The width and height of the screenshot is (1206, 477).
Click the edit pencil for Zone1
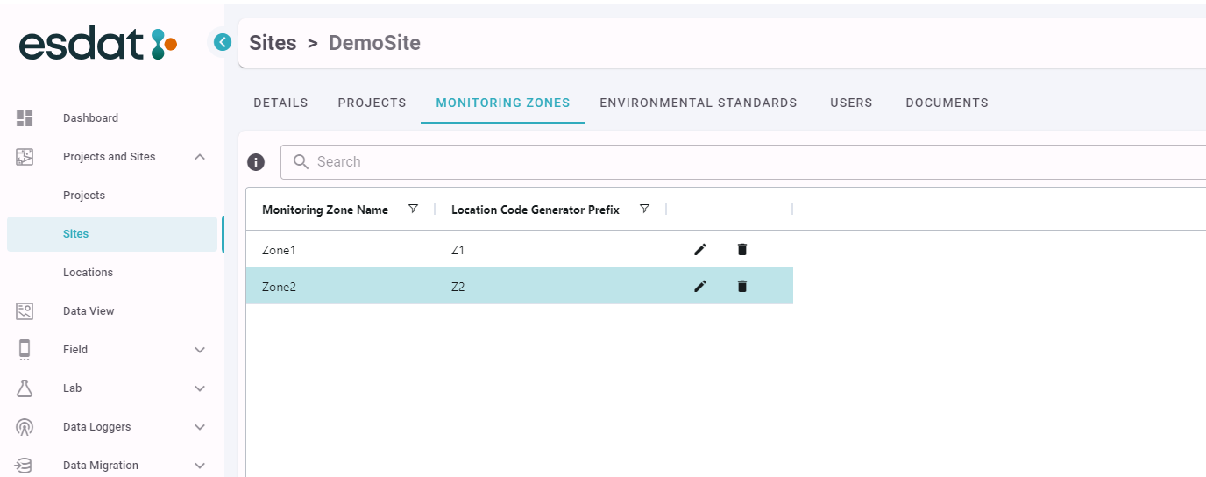click(699, 250)
